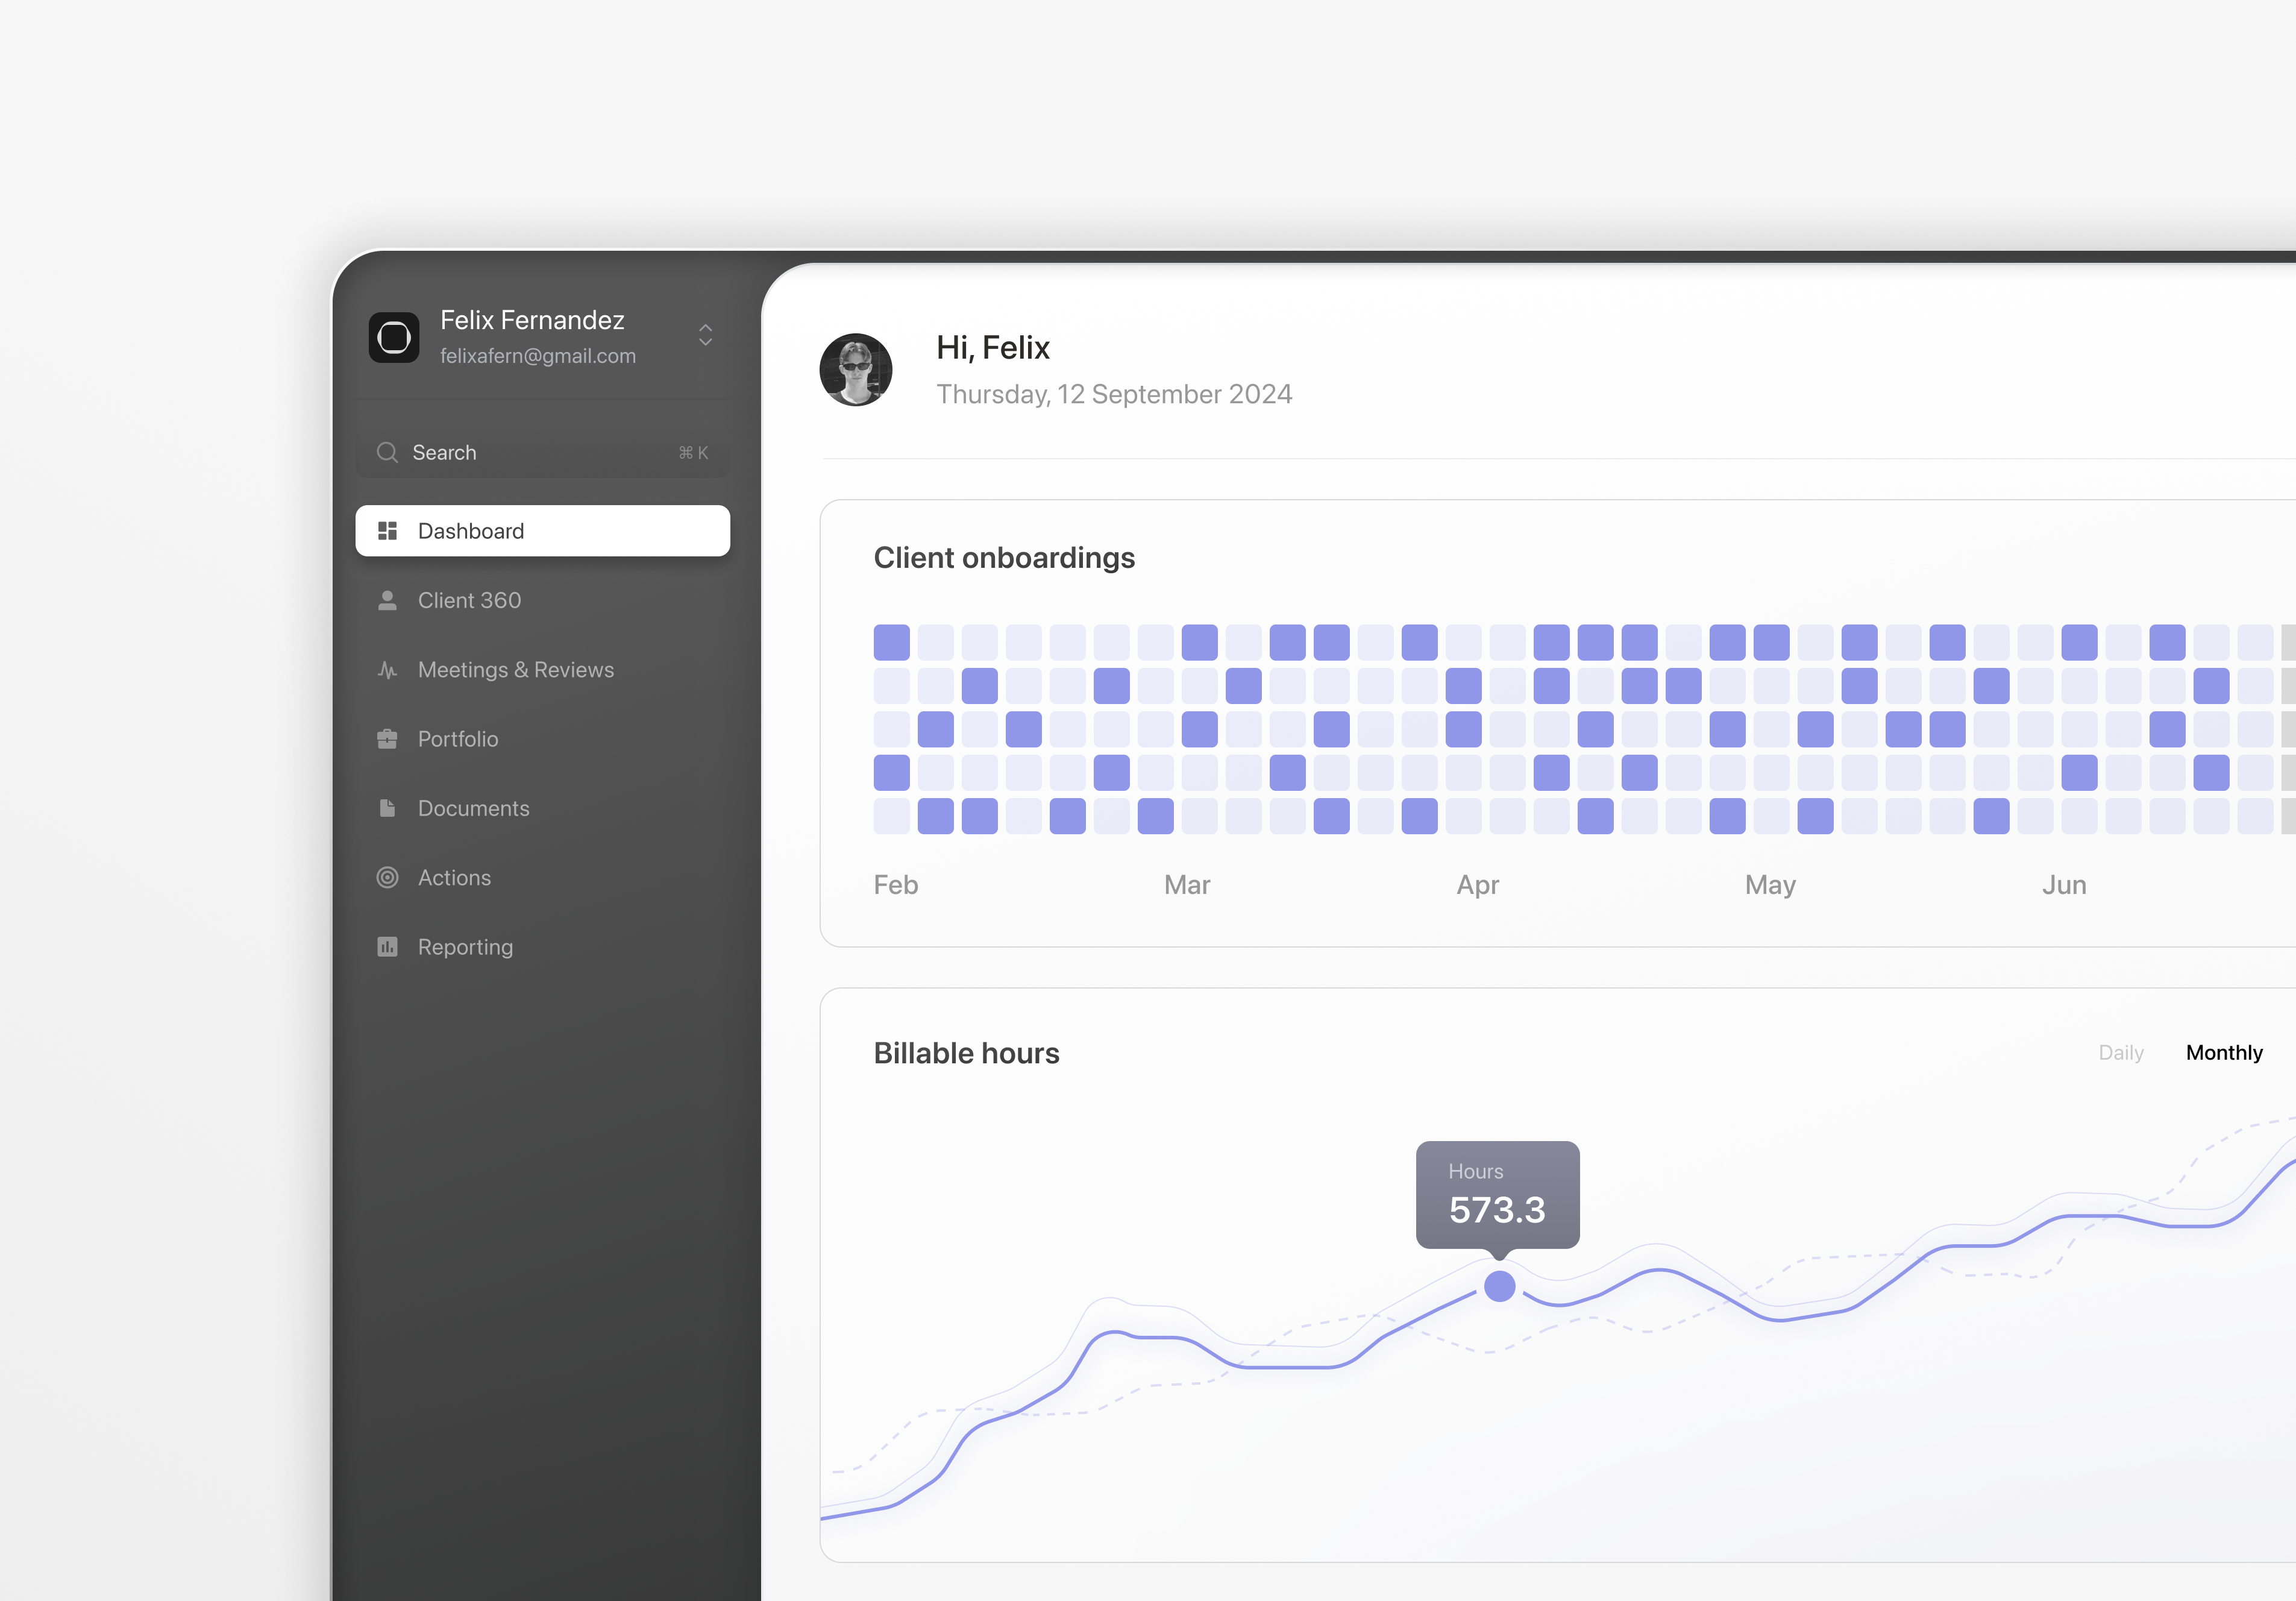Viewport: 2296px width, 1601px height.
Task: Click the Actions target icon
Action: (x=387, y=878)
